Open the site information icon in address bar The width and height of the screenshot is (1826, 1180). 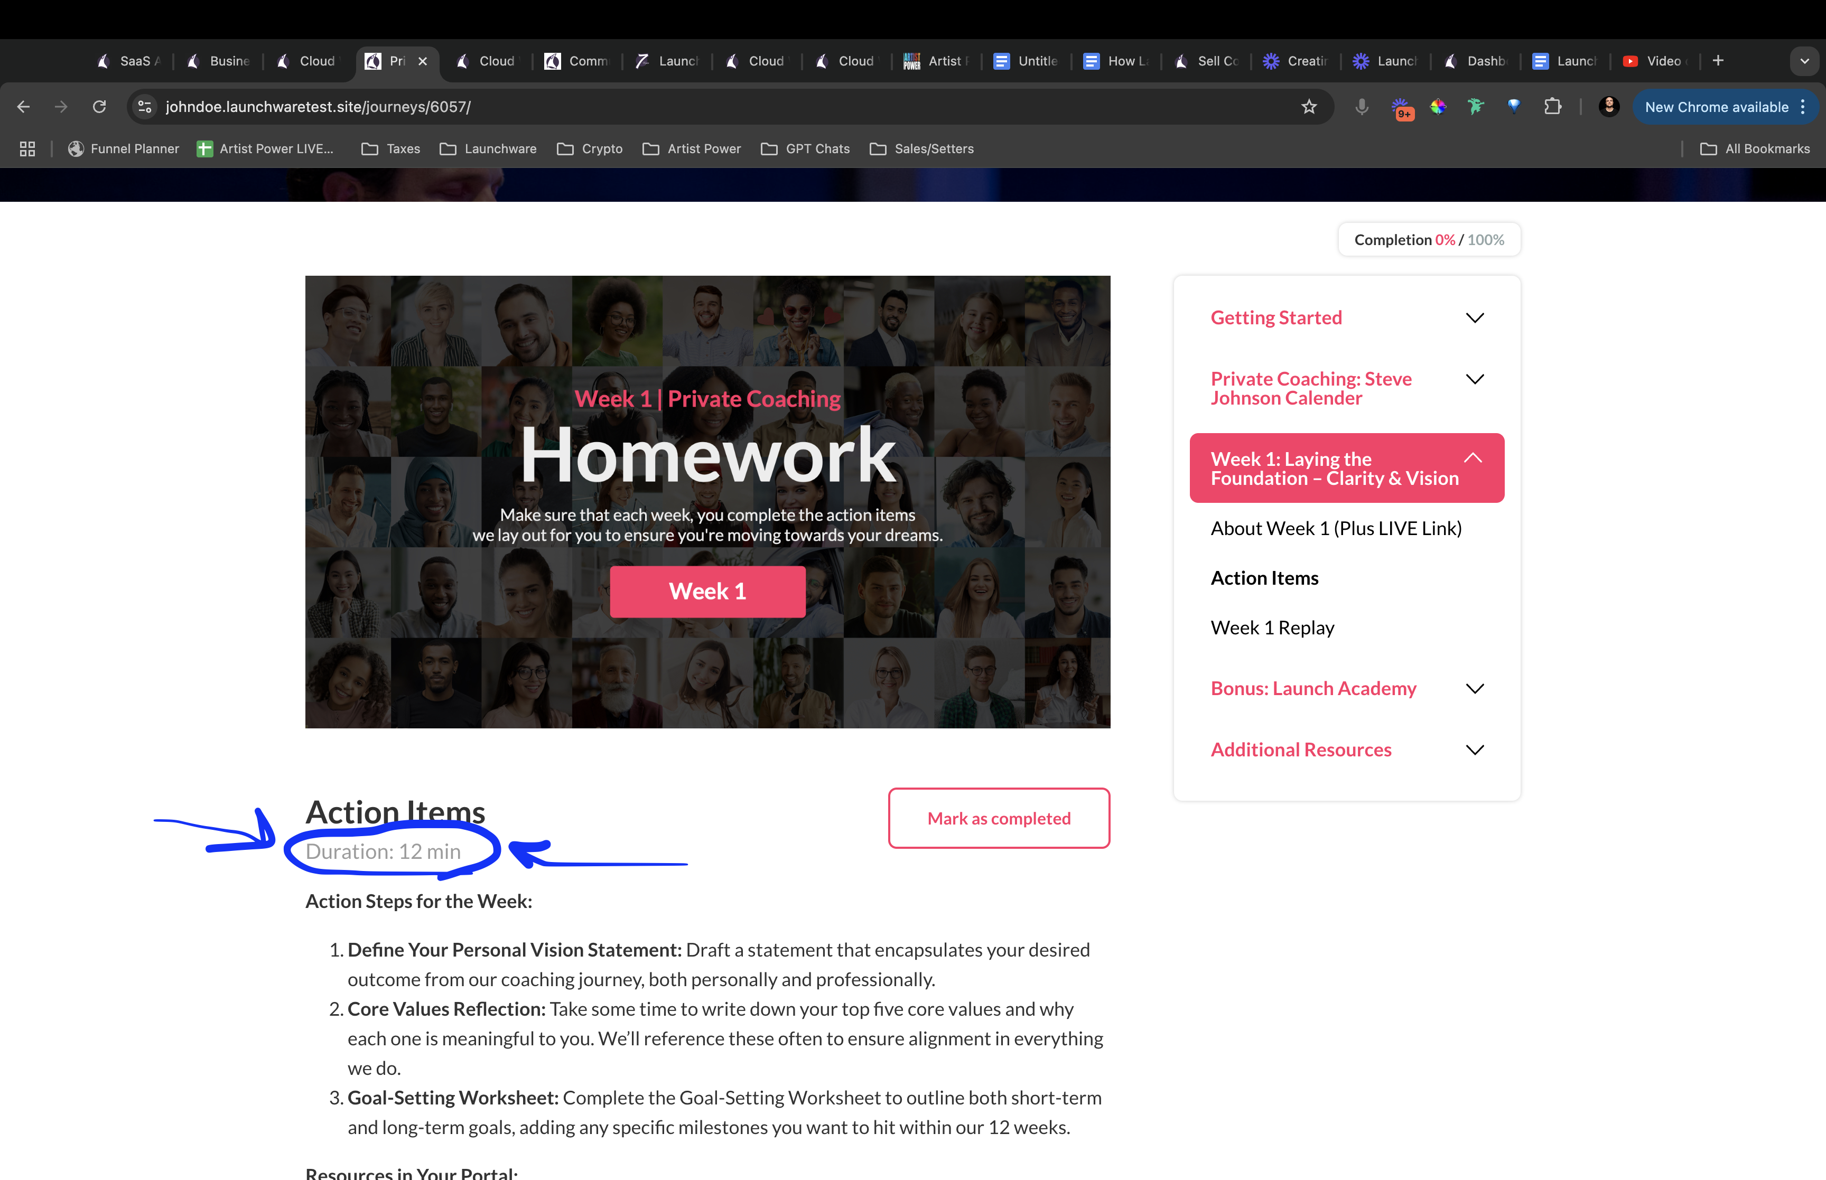145,107
